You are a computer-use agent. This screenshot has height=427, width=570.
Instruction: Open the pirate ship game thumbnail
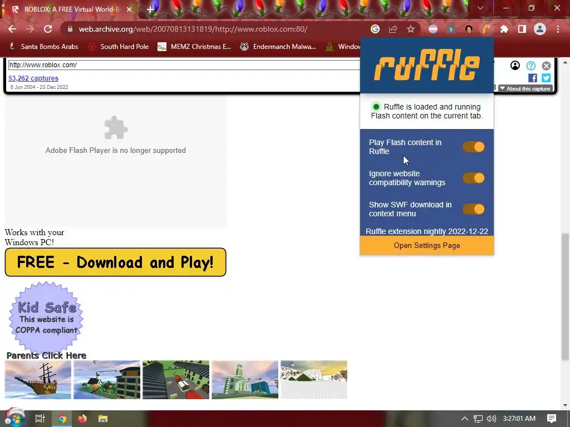click(x=38, y=380)
